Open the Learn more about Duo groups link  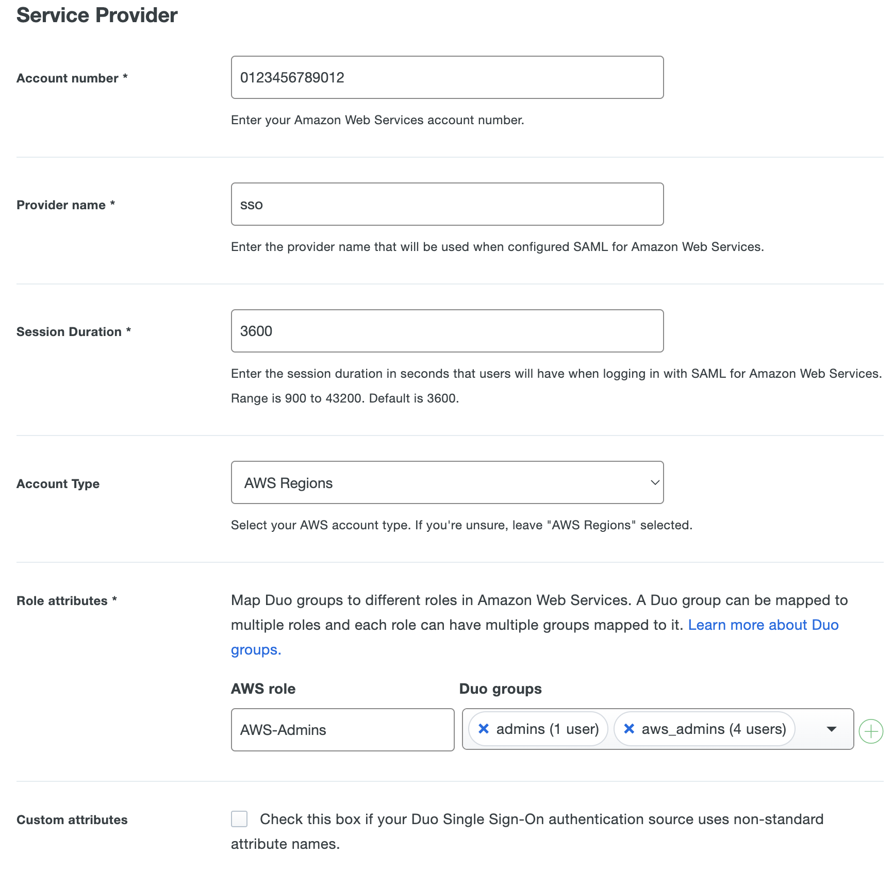pyautogui.click(x=763, y=625)
